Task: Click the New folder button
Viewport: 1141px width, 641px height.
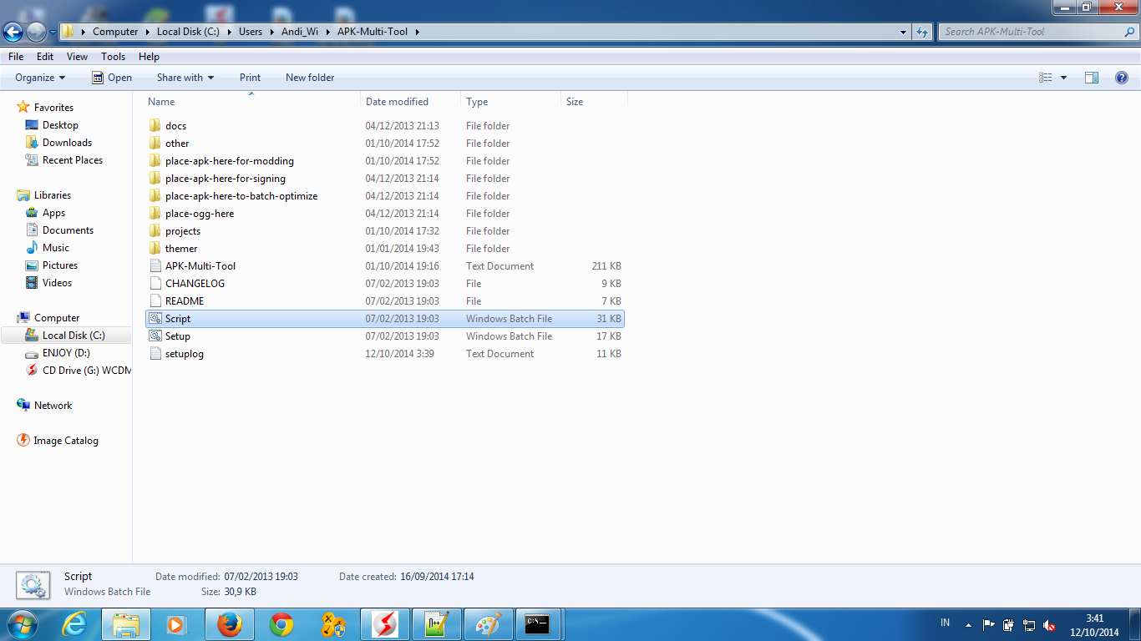Action: pyautogui.click(x=310, y=78)
